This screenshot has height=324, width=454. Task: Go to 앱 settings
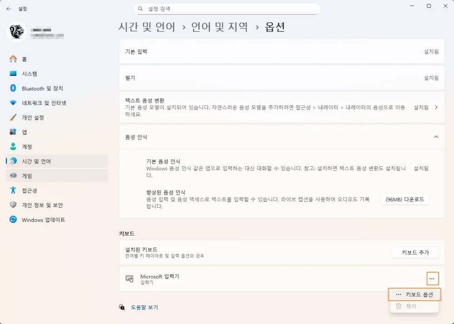(x=27, y=132)
